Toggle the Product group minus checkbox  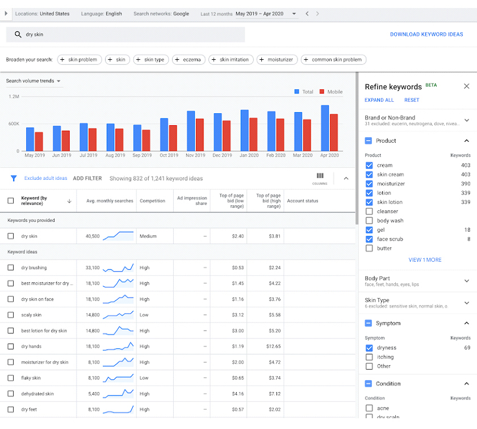point(368,141)
